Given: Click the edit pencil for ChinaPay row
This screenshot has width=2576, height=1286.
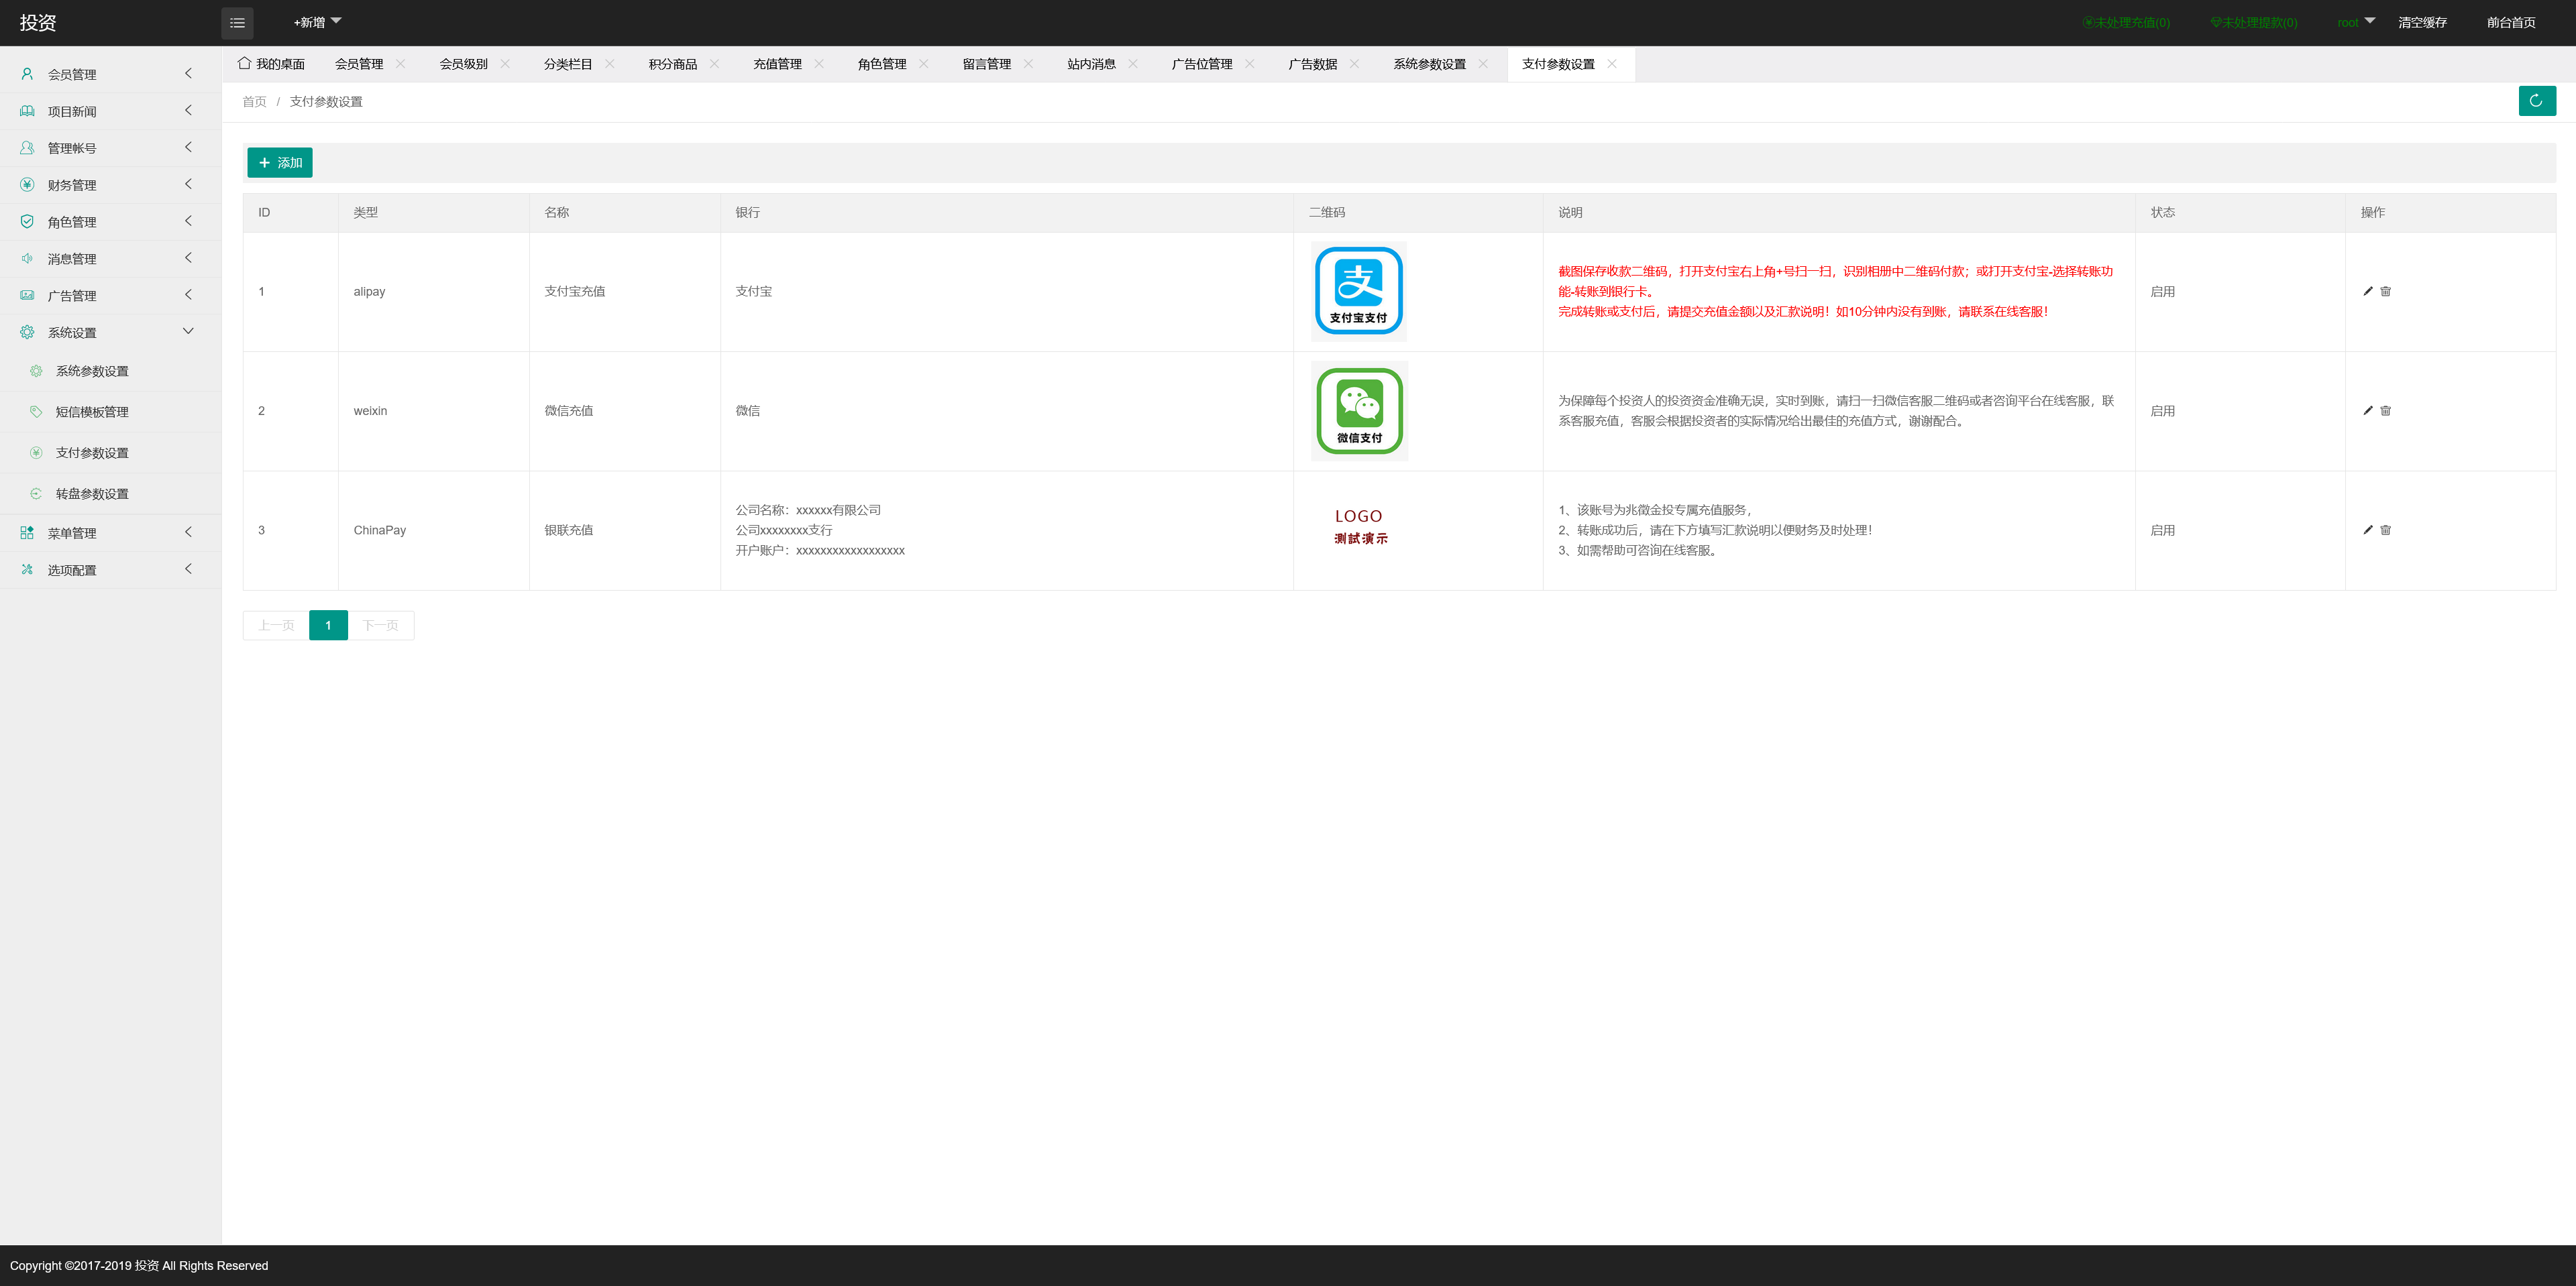Looking at the screenshot, I should (x=2367, y=530).
